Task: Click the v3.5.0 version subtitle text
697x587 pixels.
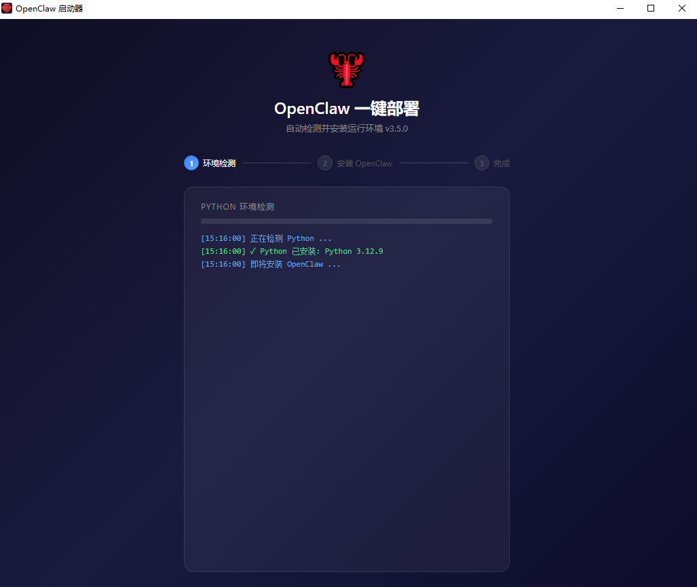Action: [396, 128]
